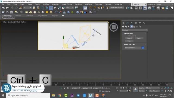Open the key filter Selected dropdown
This screenshot has width=174, height=98.
153,88
